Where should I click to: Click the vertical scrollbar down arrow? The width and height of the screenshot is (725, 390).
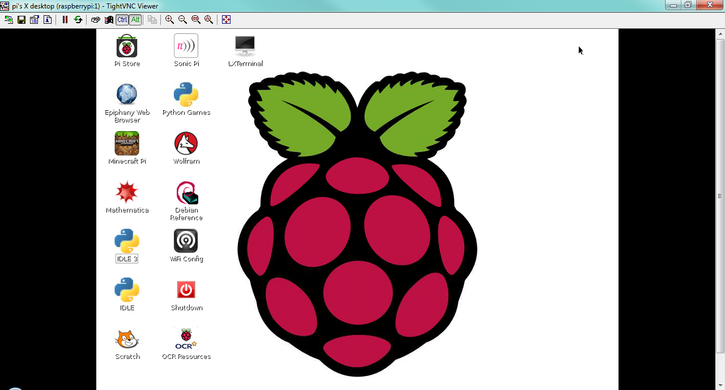(720, 385)
